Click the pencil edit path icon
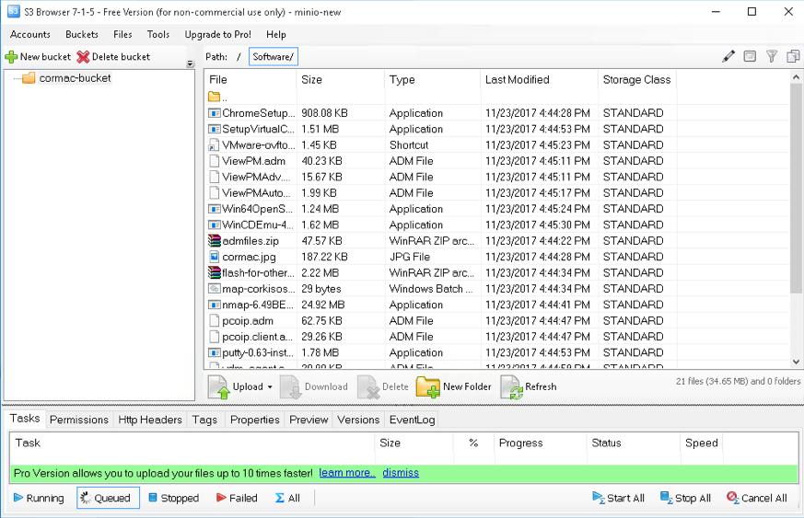 (728, 57)
